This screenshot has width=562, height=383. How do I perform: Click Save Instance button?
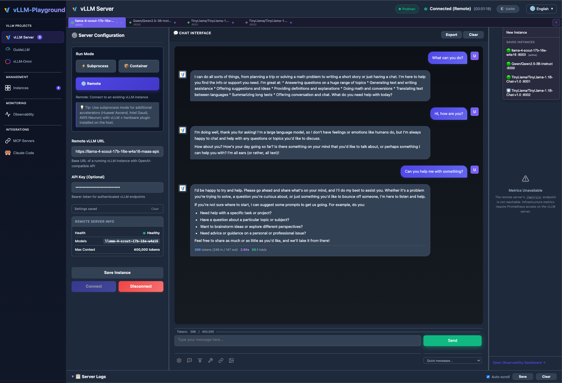click(x=117, y=273)
